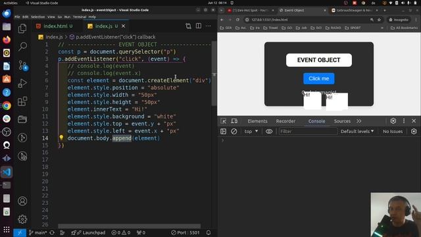Switch to the index.html editor tab
Viewport: 421px width, 237px height.
click(55, 26)
